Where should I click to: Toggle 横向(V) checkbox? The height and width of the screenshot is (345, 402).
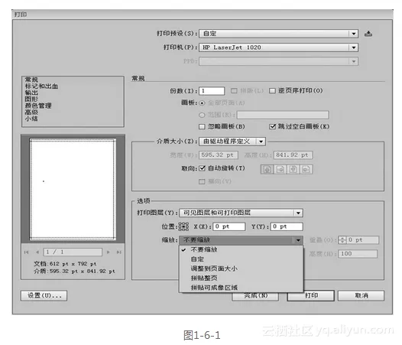pyautogui.click(x=202, y=181)
